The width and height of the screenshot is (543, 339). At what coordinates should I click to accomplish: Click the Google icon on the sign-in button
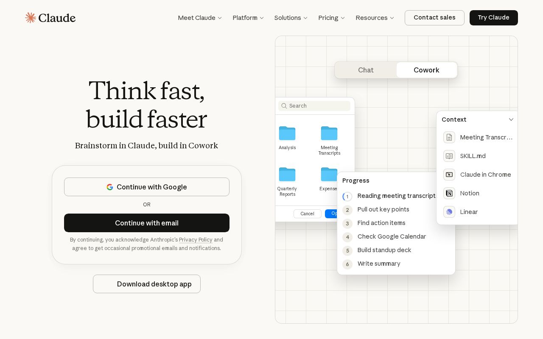coord(110,187)
